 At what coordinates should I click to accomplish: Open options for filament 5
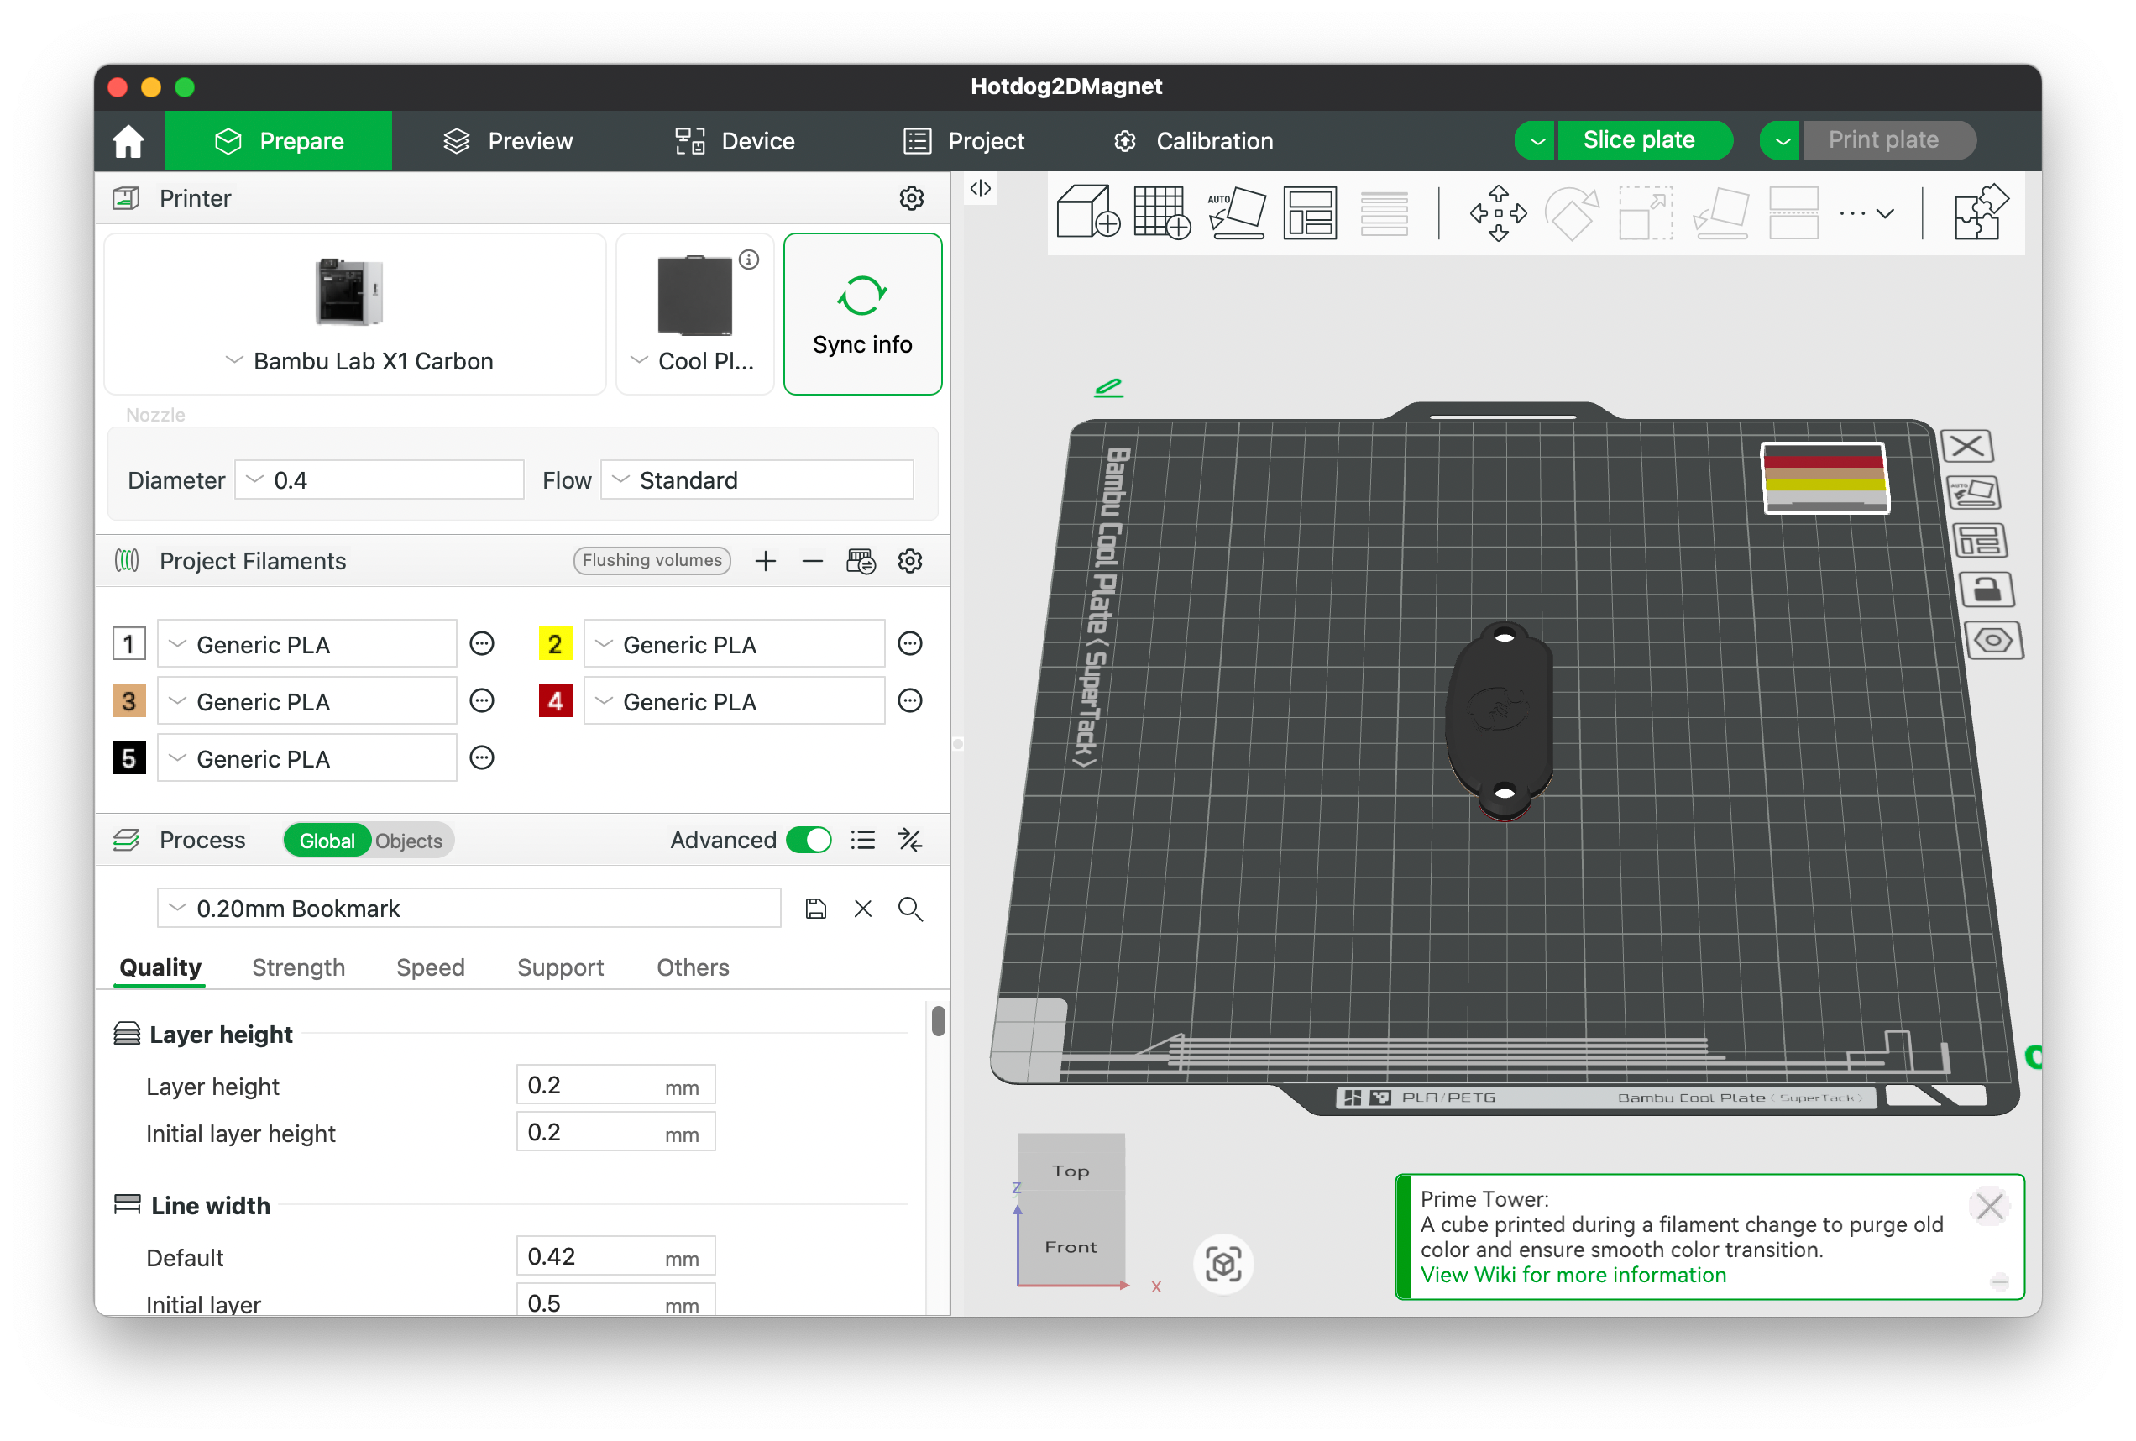click(481, 758)
